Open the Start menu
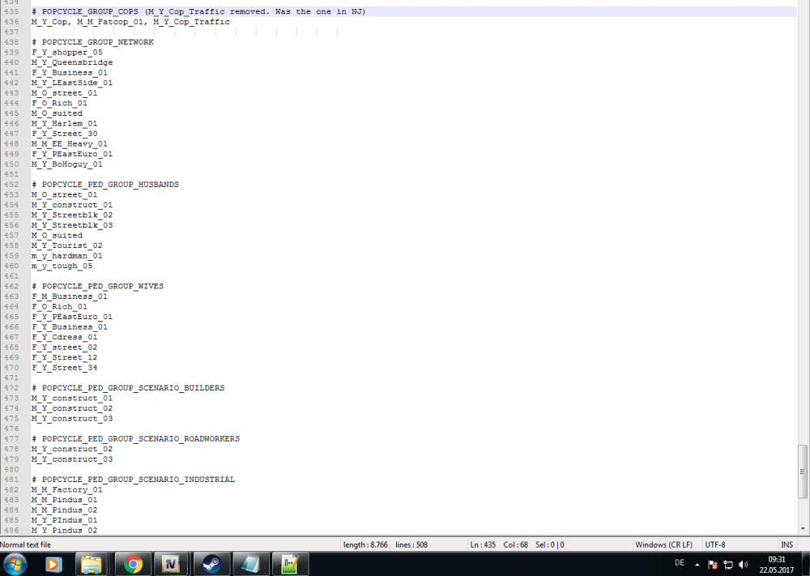 point(14,563)
